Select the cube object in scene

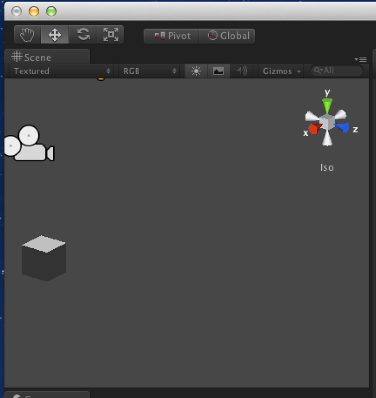point(44,258)
